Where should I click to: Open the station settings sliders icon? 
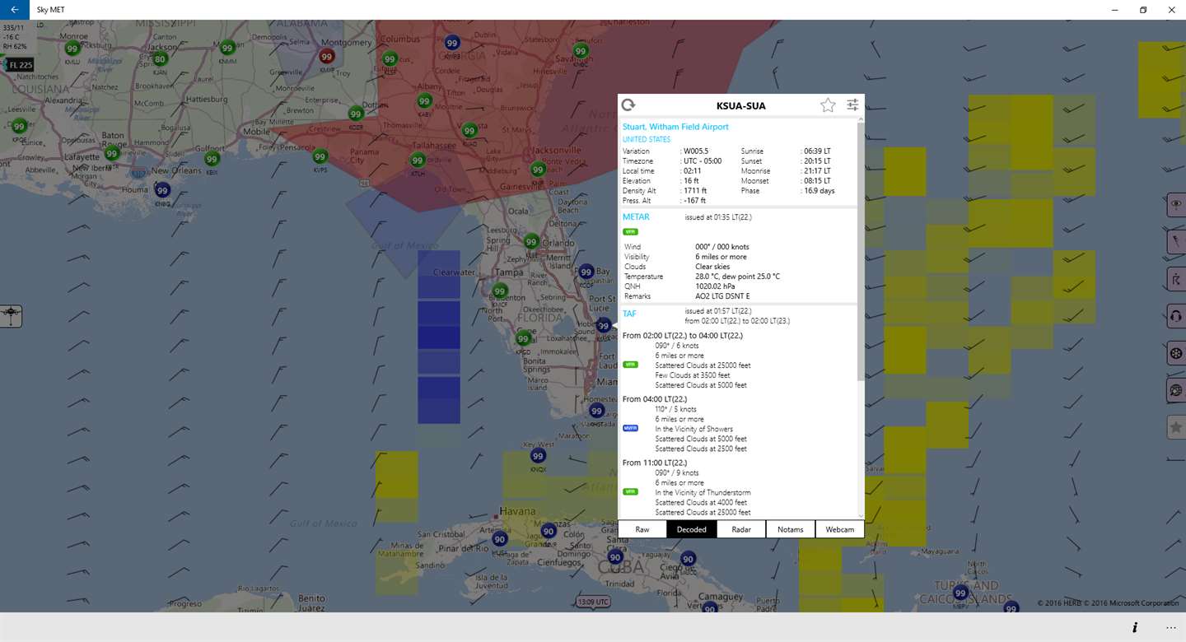[852, 105]
